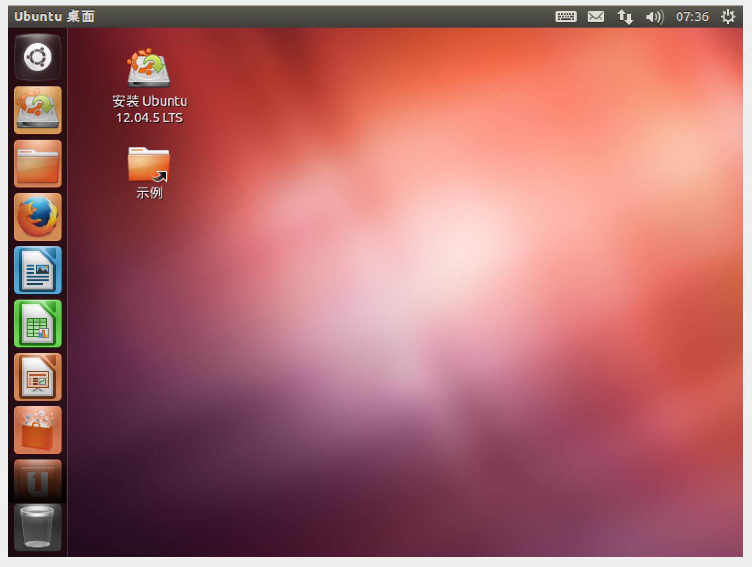The height and width of the screenshot is (567, 752).
Task: Select the 示例 folder desktop shortcut
Action: pos(149,164)
